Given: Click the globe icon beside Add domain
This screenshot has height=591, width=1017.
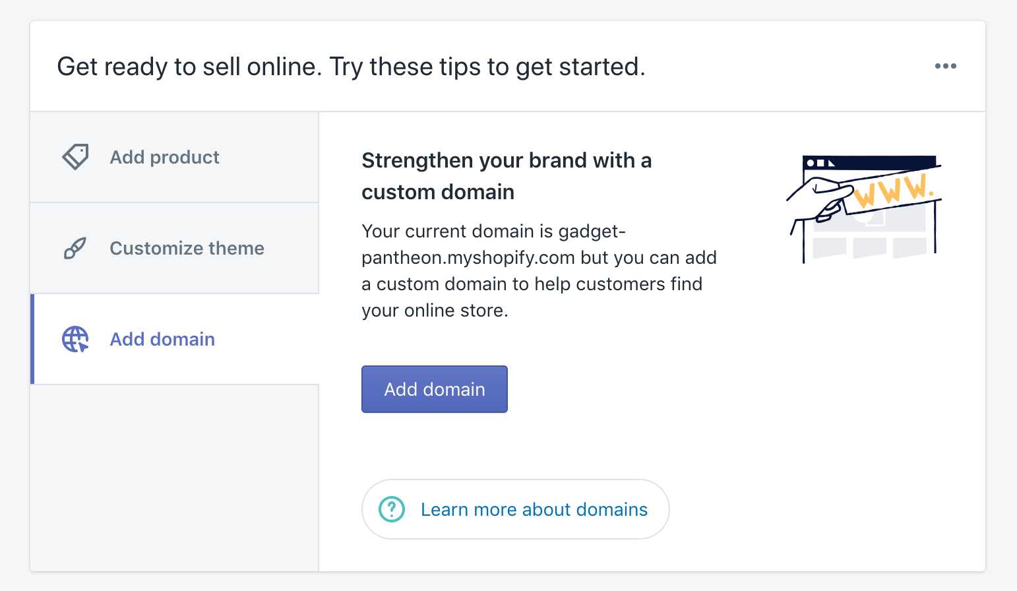Looking at the screenshot, I should click(75, 339).
